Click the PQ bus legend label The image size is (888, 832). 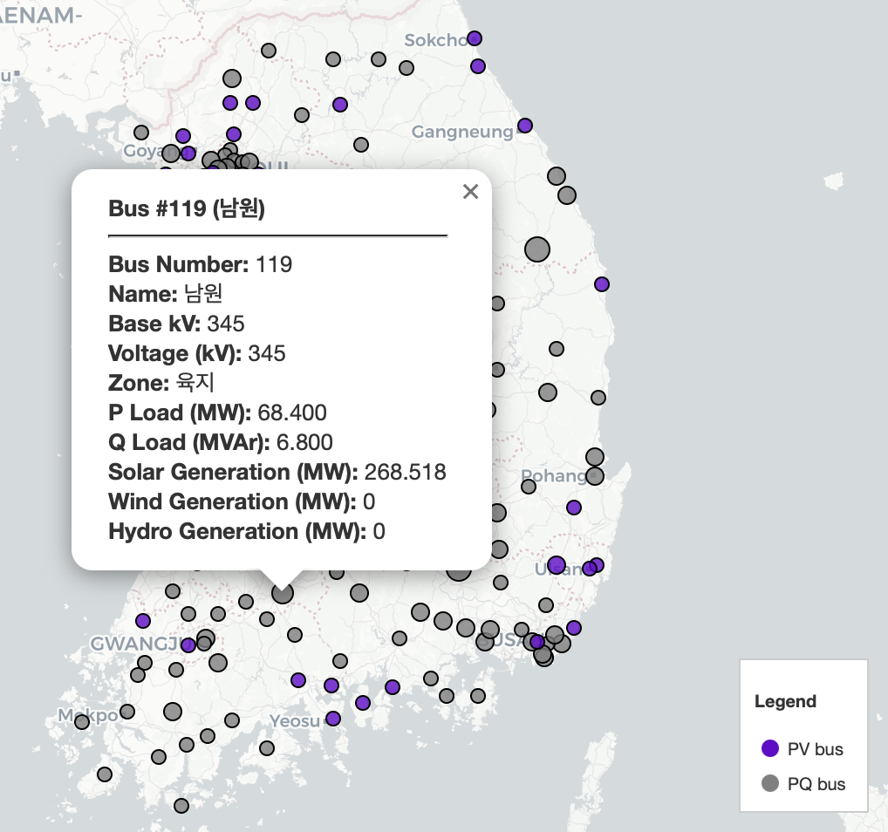click(x=816, y=784)
